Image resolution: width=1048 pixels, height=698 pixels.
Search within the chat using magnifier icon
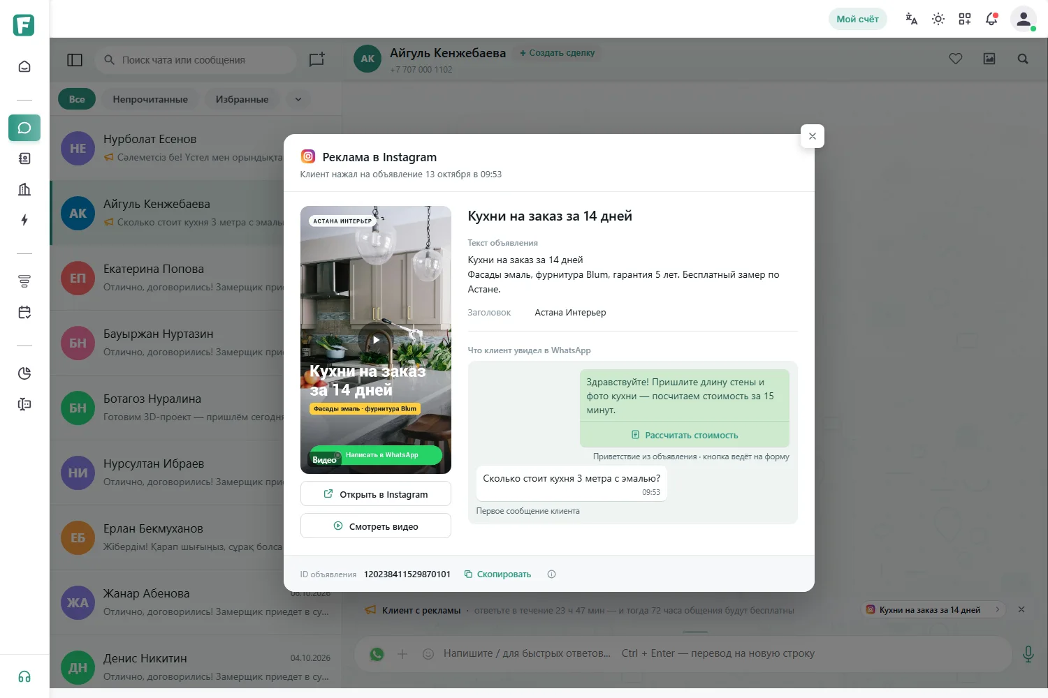coord(1023,59)
